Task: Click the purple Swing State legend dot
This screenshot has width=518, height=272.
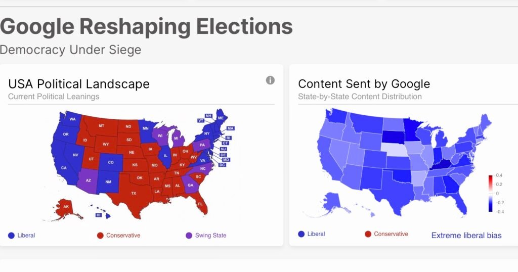Action: pos(189,235)
